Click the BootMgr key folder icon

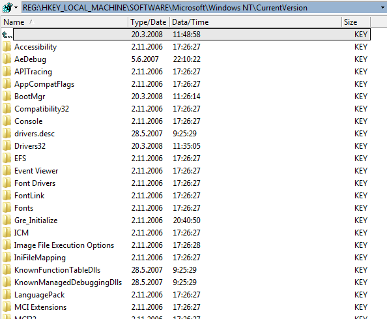pyautogui.click(x=7, y=97)
